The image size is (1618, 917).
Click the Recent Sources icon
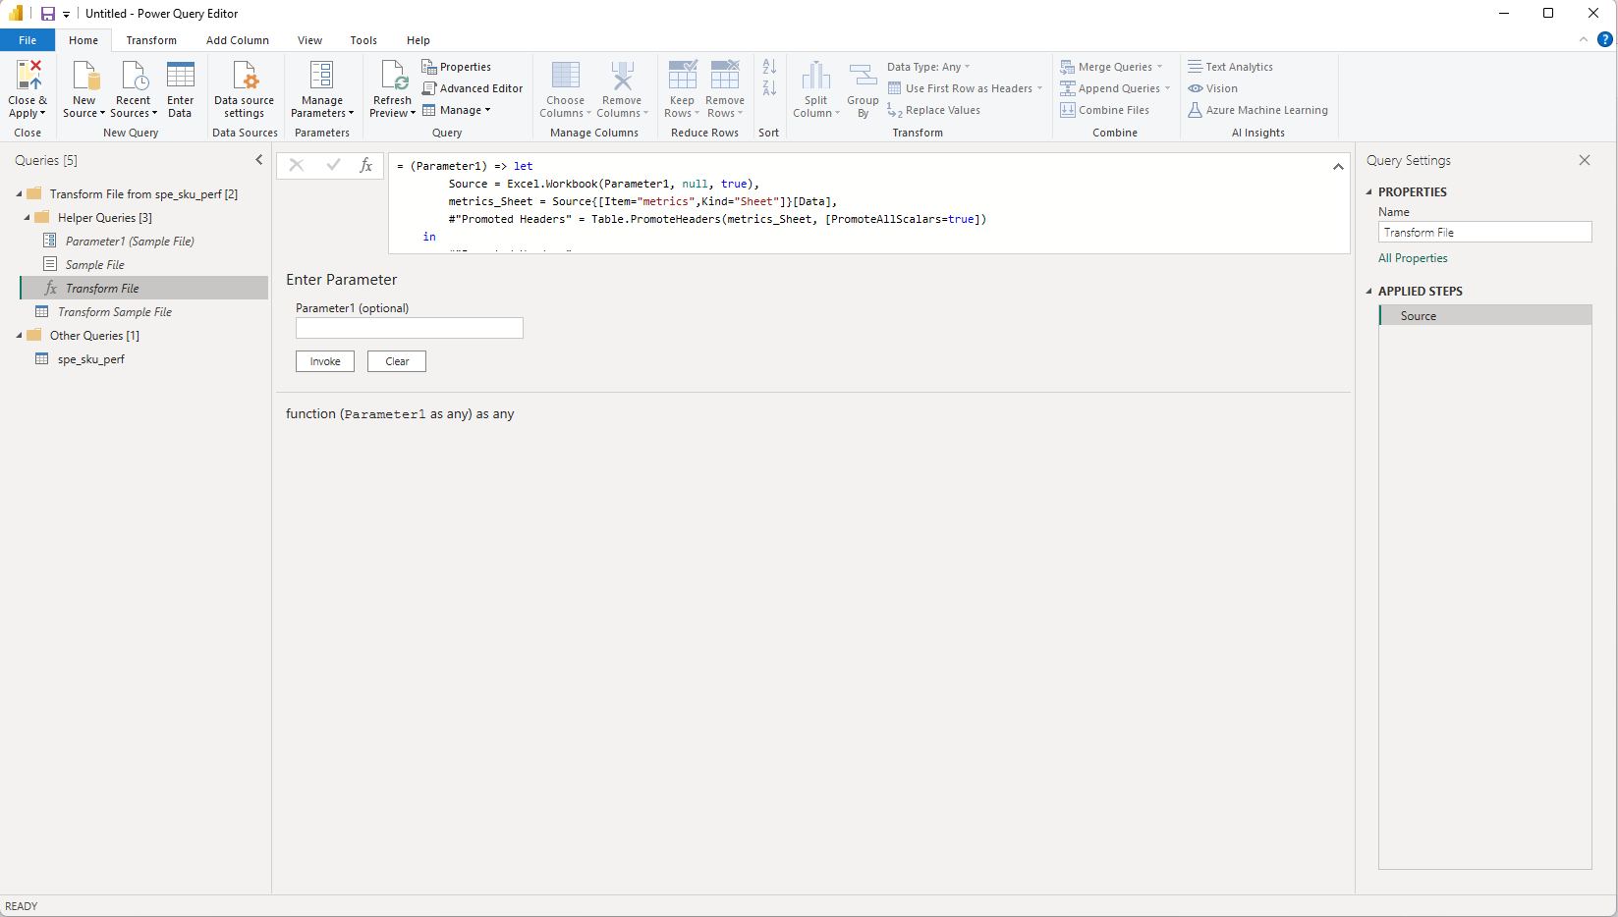click(134, 76)
